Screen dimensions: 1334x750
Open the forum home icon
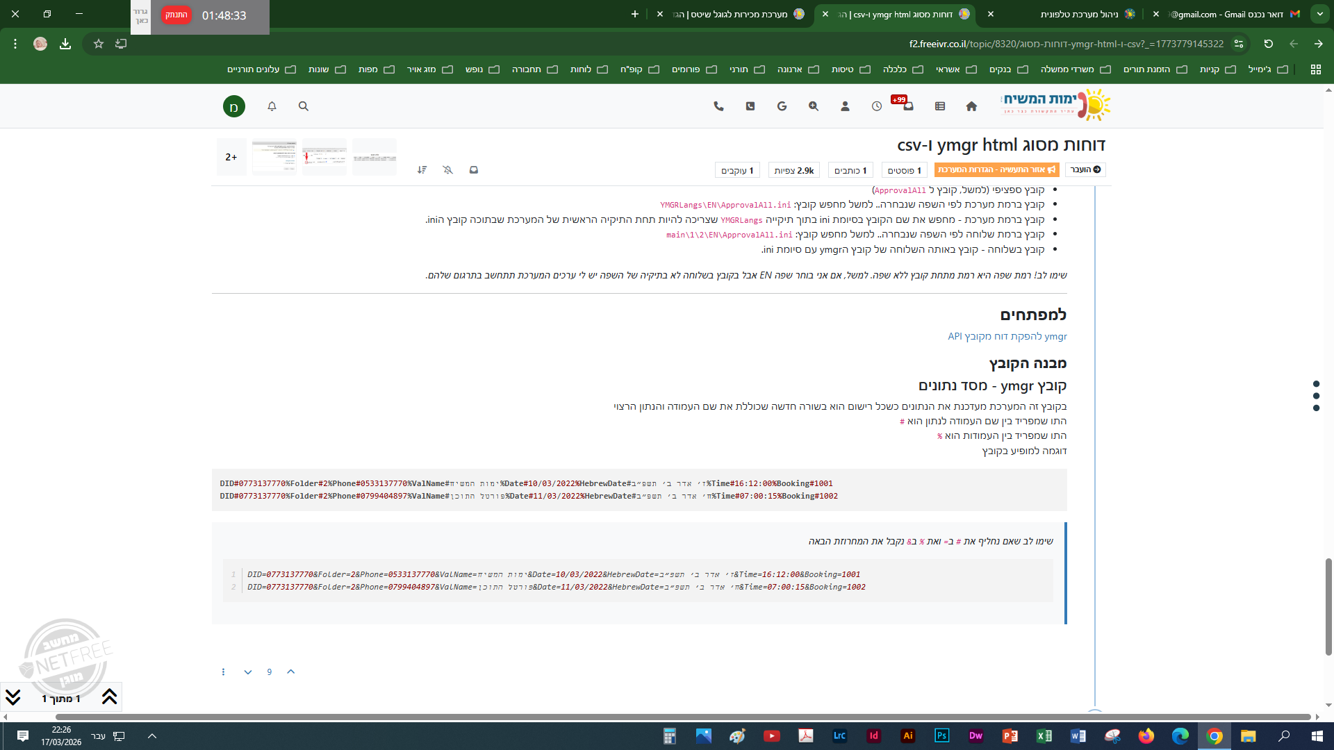(x=971, y=106)
